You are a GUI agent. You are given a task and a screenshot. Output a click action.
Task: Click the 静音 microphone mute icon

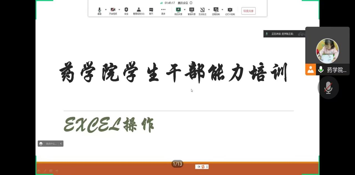coord(99,10)
